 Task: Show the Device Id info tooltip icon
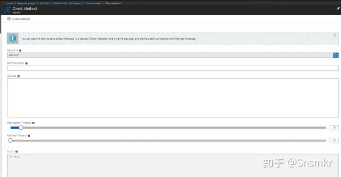point(20,51)
